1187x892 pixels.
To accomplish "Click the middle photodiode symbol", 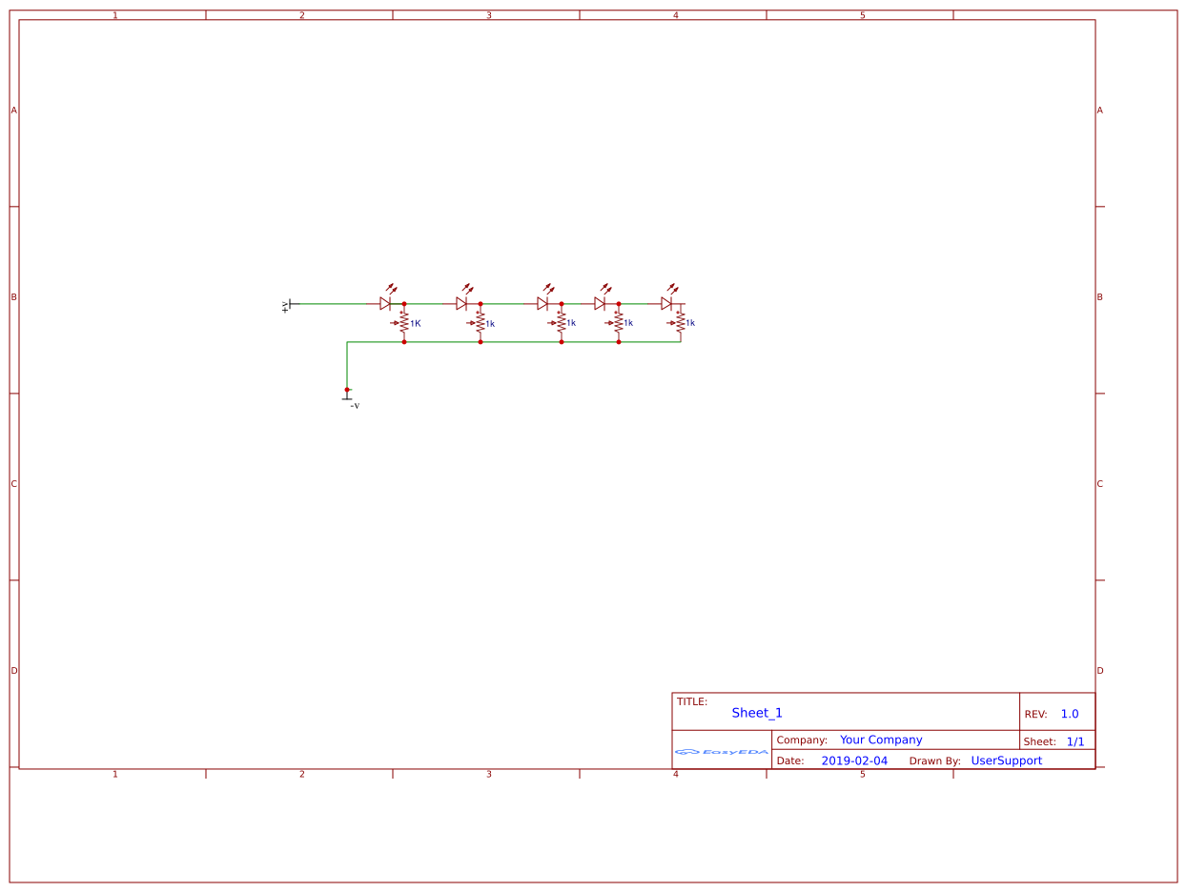I will [x=542, y=302].
